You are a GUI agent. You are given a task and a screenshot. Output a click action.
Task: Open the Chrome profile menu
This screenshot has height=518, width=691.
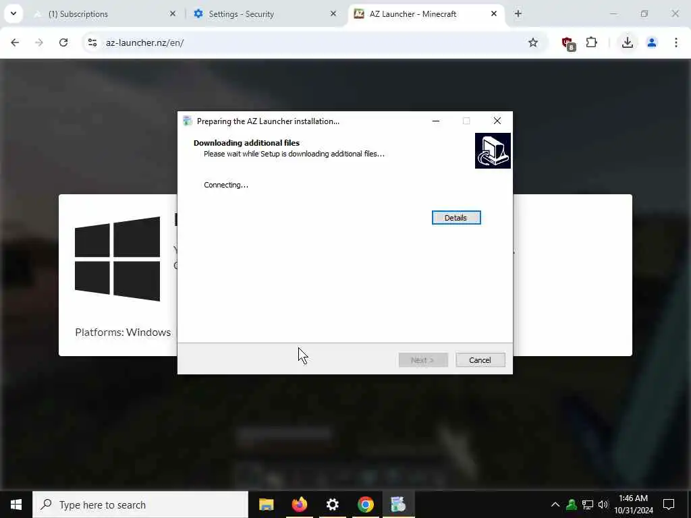tap(652, 42)
